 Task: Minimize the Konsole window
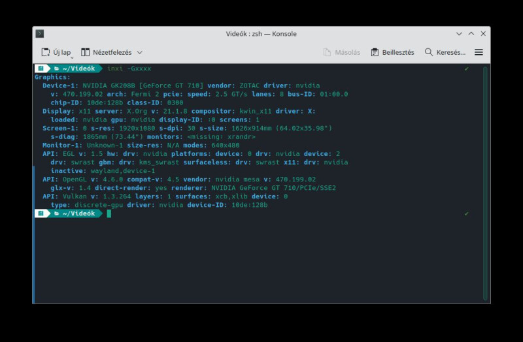coord(459,34)
